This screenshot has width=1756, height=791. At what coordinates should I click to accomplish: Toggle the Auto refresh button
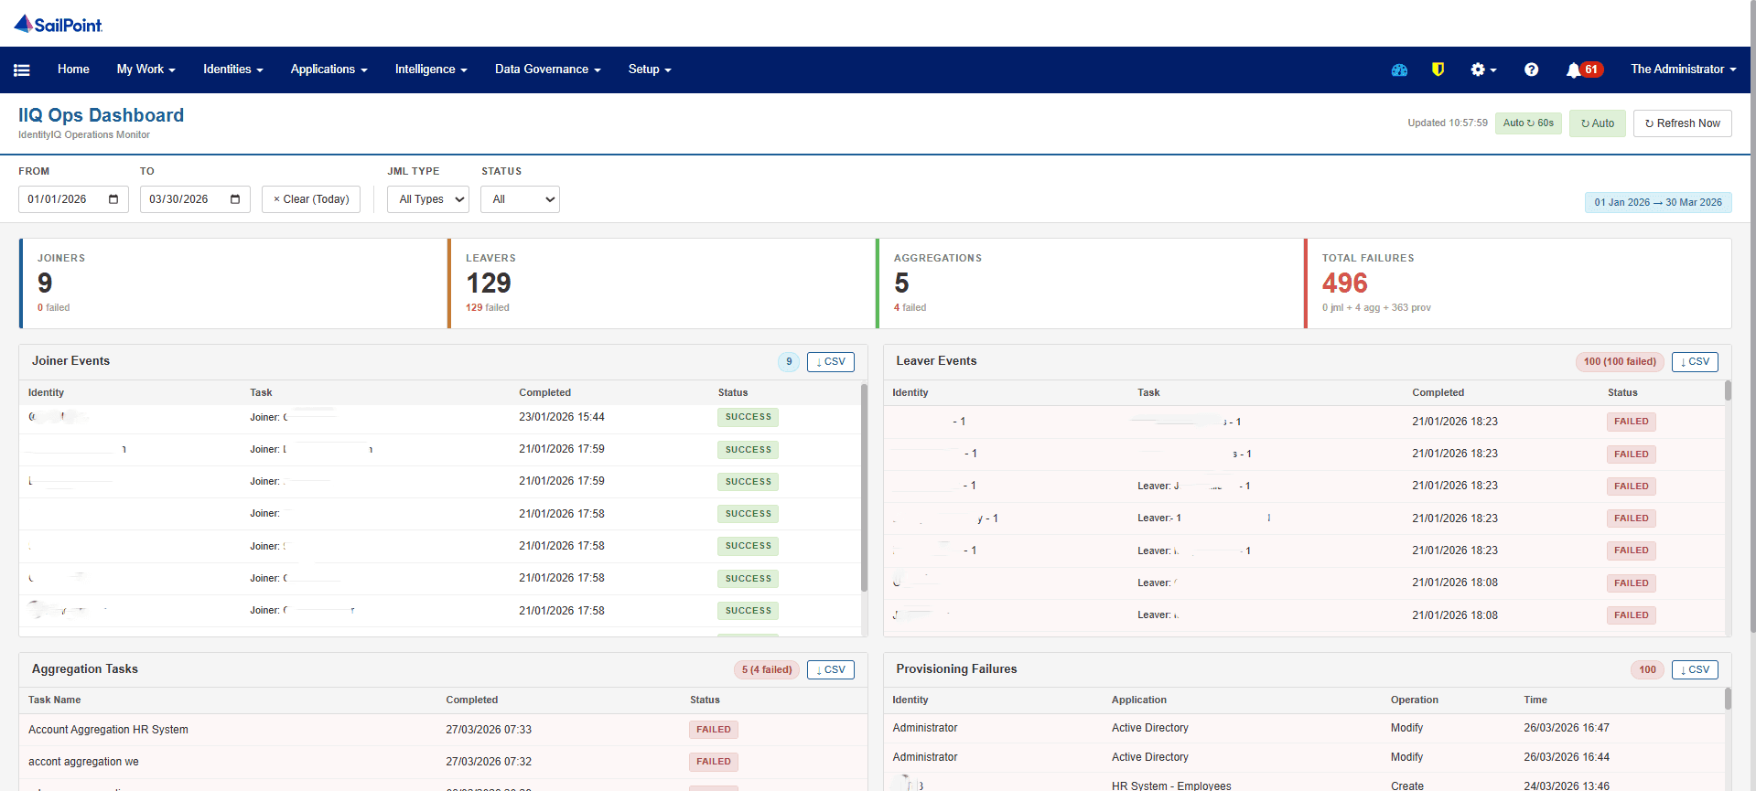pyautogui.click(x=1597, y=123)
